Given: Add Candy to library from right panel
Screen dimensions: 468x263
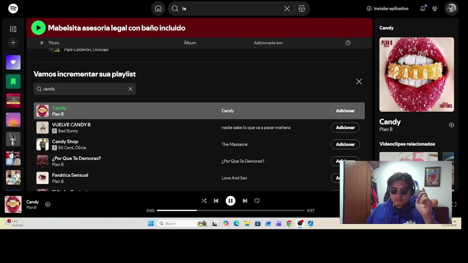Looking at the screenshot, I should pos(452,125).
